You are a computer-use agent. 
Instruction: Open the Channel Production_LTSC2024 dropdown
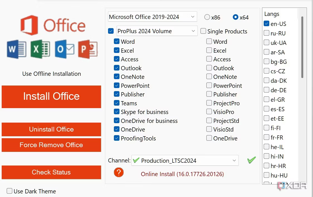click(185, 160)
